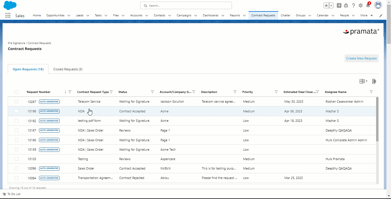Open the user profile avatar
This screenshot has width=391, height=199.
pyautogui.click(x=378, y=5)
